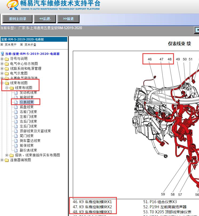Click the 电气中心标示视图 folder icon

pos(7,64)
